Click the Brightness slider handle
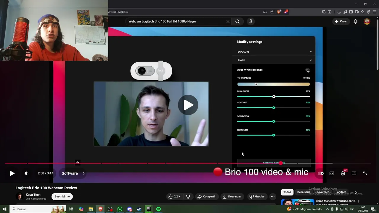Viewport: 379px width, 213px height. [274, 97]
